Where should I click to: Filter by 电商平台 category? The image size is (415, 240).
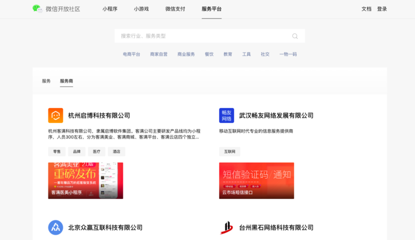pyautogui.click(x=131, y=54)
